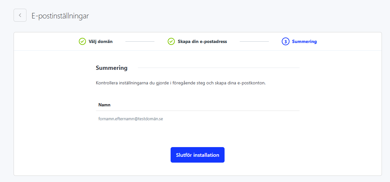Viewport: 390px width, 182px height.
Task: Select the fornamn.efternamn@testdomän.se row
Action: click(131, 119)
